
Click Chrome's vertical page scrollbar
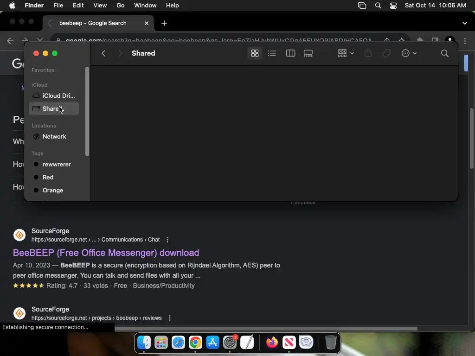(471, 138)
